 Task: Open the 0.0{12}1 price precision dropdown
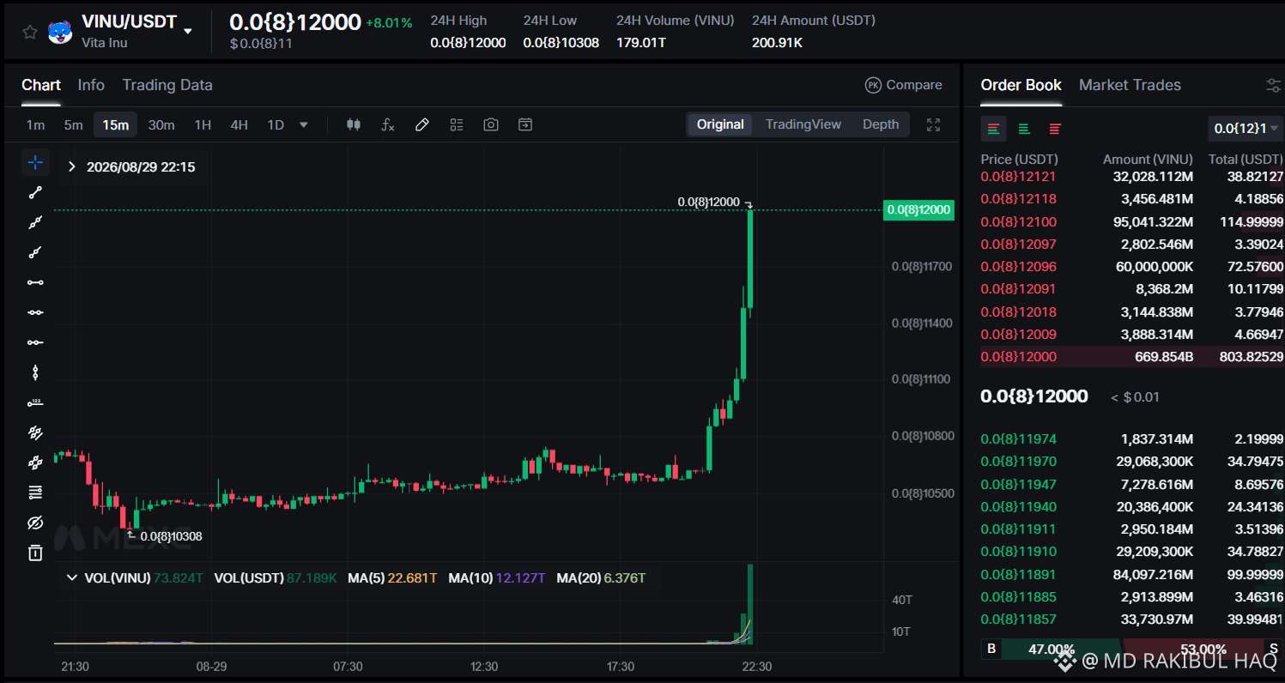pos(1246,129)
